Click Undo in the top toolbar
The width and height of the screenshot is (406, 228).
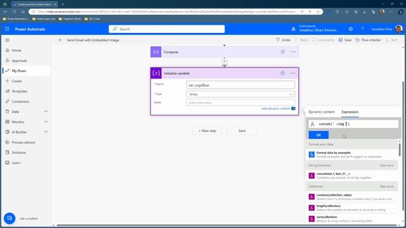pyautogui.click(x=283, y=40)
